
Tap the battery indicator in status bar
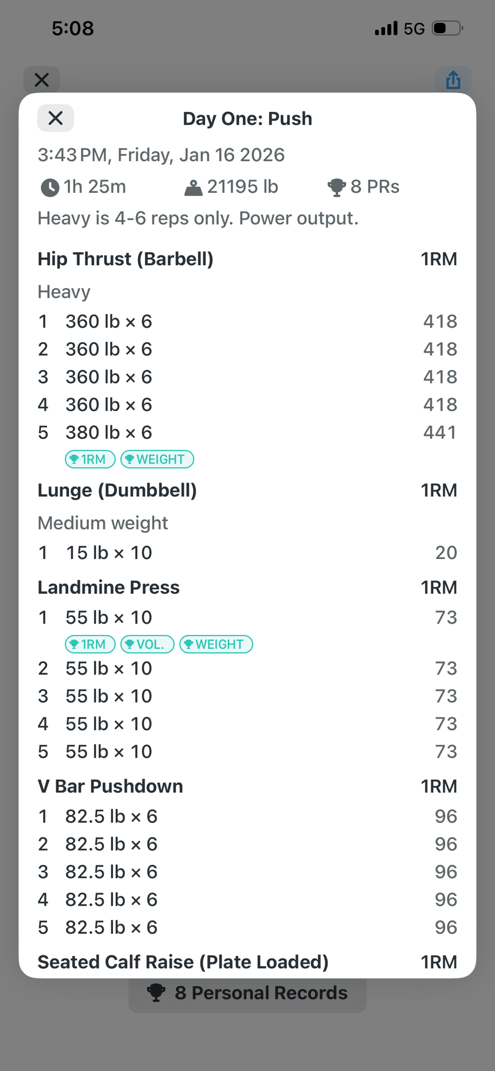447,28
